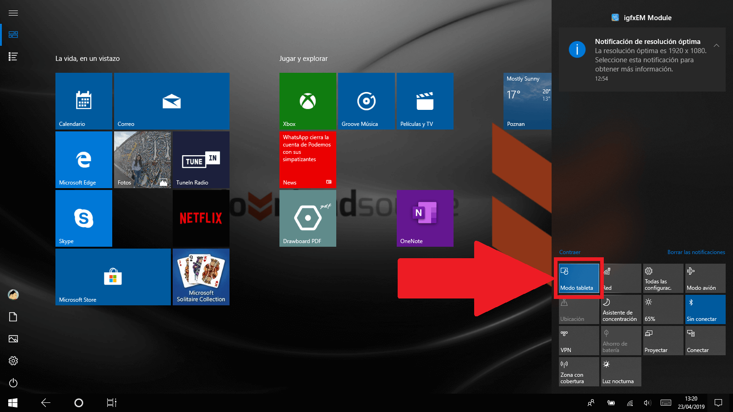Show all apps list view
The width and height of the screenshot is (733, 412).
pyautogui.click(x=13, y=57)
